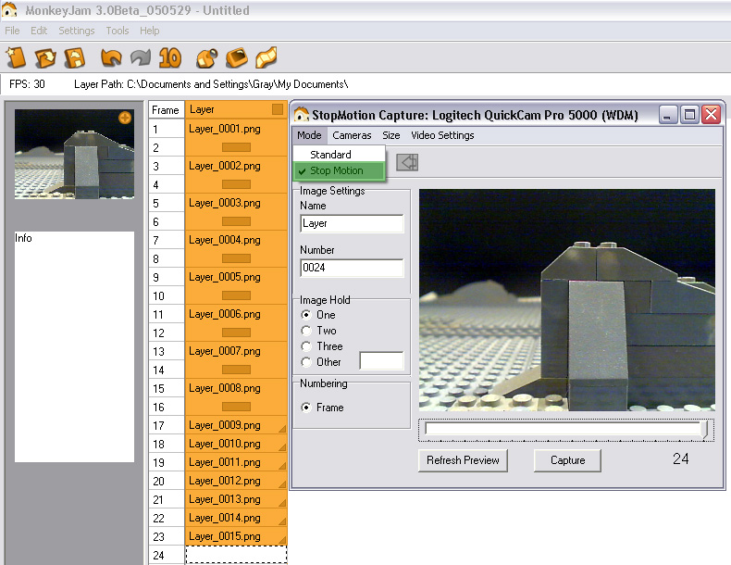Click the left arrow icon in capture window

coord(407,162)
